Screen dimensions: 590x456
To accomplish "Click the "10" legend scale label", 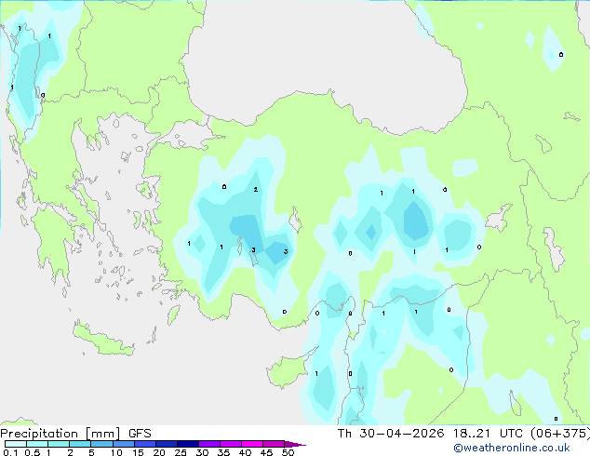I will click(x=116, y=452).
